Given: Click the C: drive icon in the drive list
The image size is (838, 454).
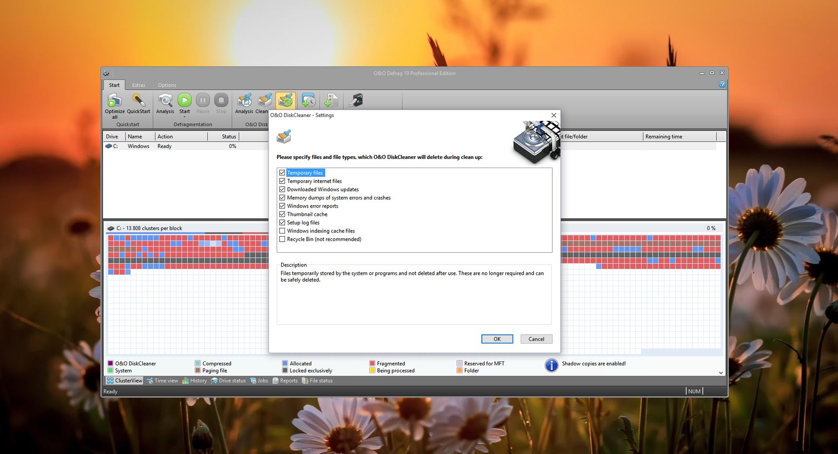Looking at the screenshot, I should tap(109, 146).
